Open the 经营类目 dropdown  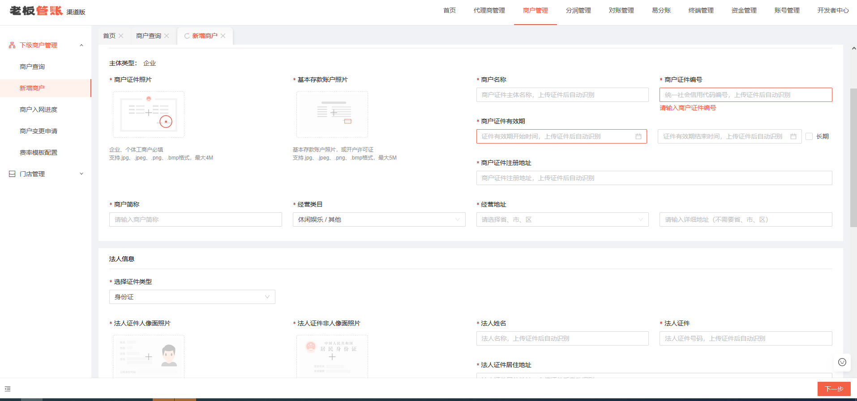(379, 219)
